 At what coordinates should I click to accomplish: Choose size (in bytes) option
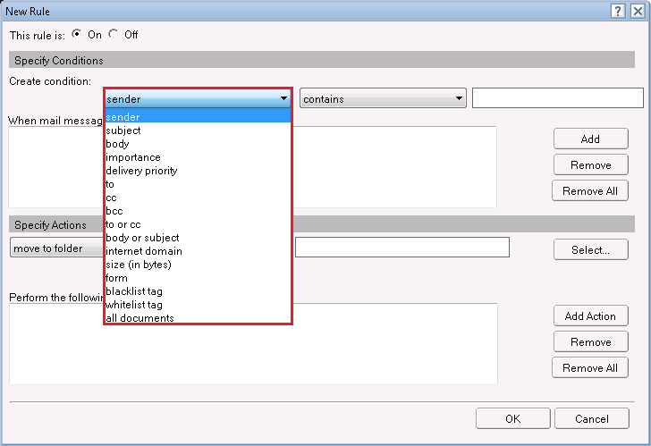(x=138, y=265)
